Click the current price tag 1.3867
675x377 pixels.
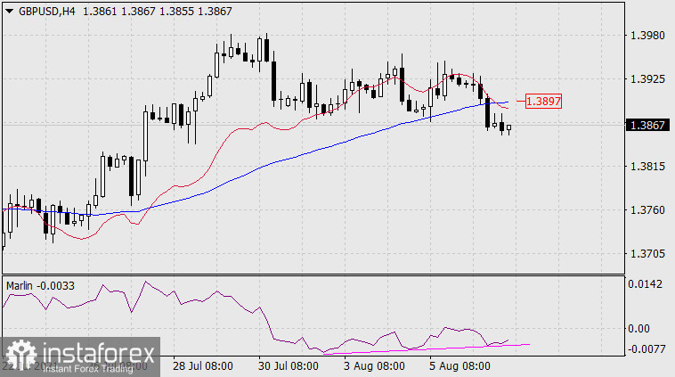(647, 126)
